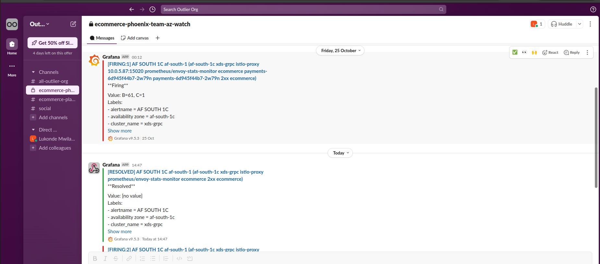Show more of the firing alert

click(120, 131)
